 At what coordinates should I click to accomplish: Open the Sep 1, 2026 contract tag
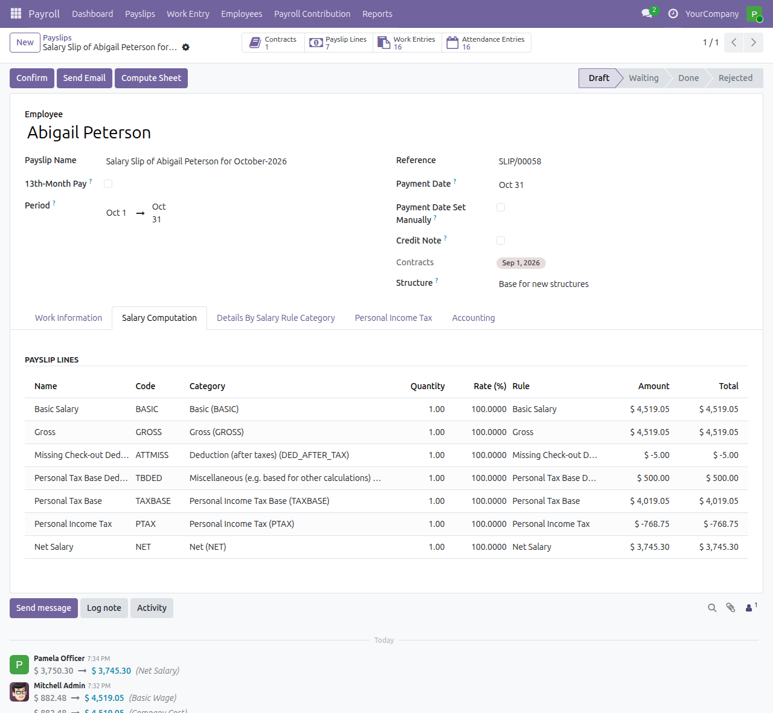click(x=521, y=263)
